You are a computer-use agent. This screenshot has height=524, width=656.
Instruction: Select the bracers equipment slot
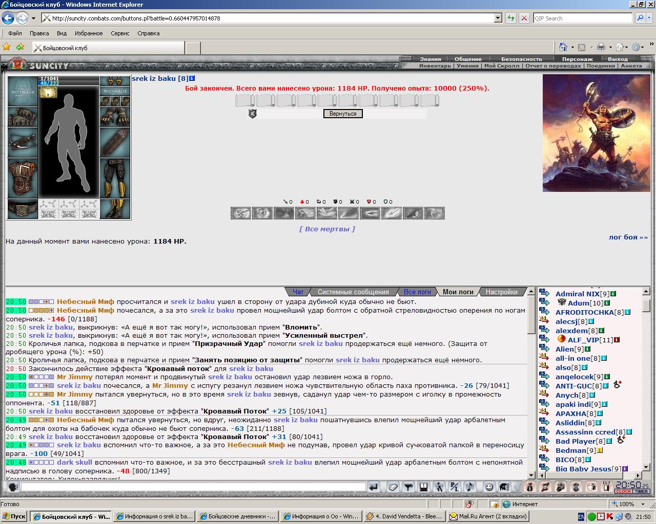click(23, 117)
